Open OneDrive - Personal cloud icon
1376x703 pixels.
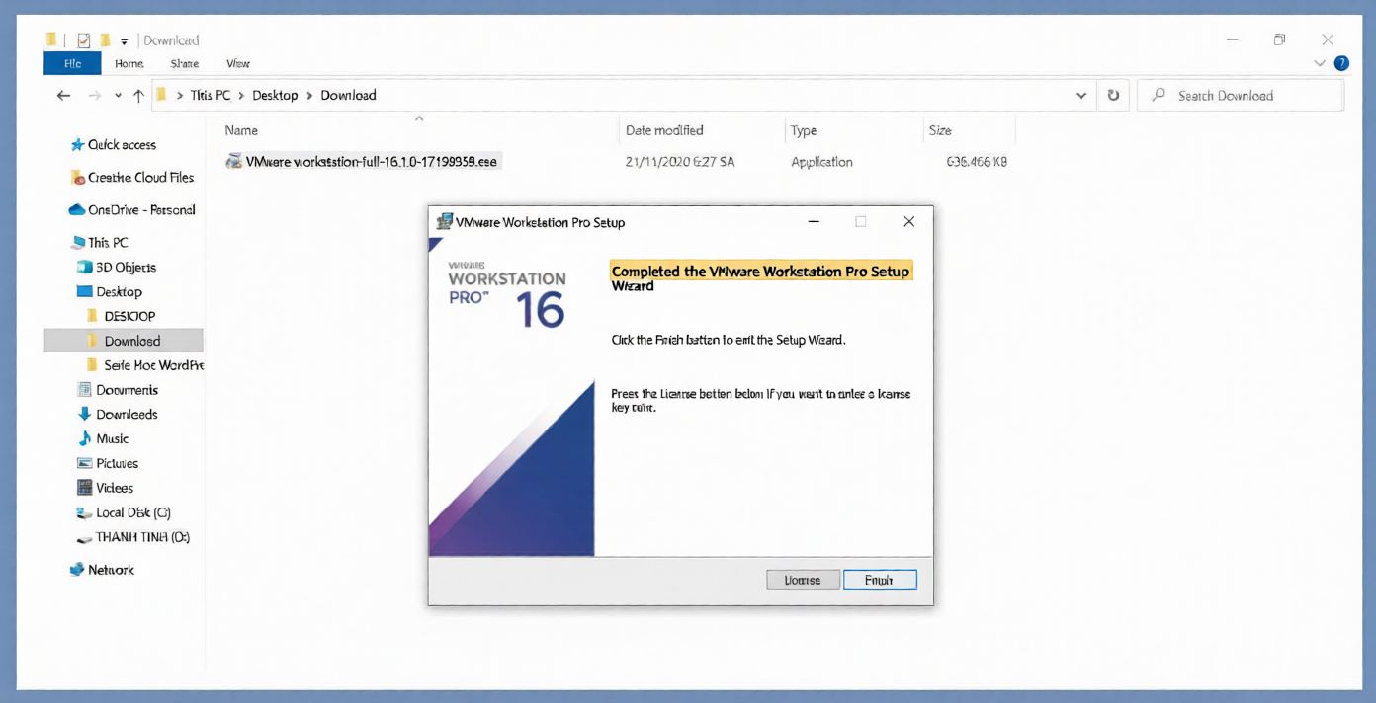76,210
